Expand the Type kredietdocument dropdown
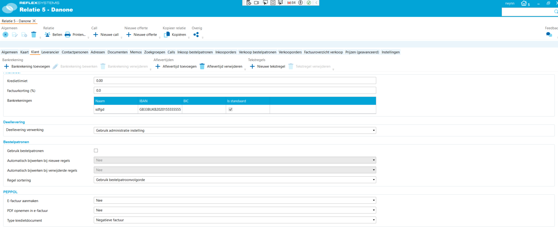Image resolution: width=558 pixels, height=228 pixels. [235, 220]
